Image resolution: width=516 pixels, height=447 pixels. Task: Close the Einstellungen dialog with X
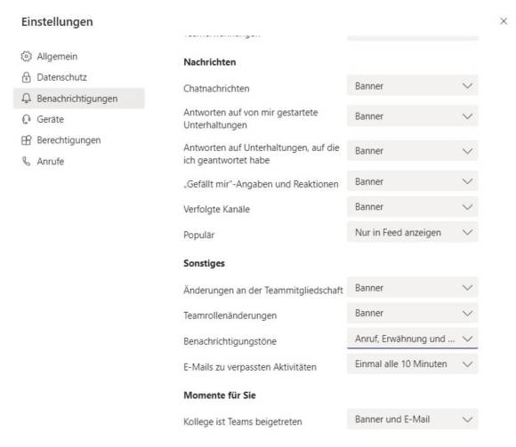tap(504, 21)
